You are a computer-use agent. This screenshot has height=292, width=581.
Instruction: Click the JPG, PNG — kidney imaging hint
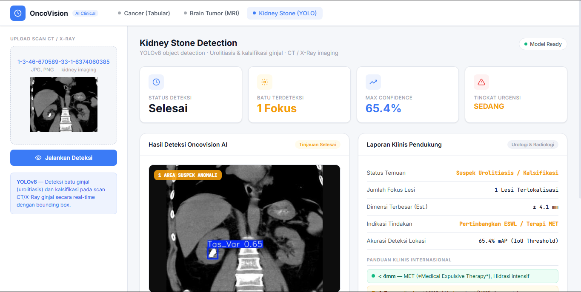coord(63,70)
